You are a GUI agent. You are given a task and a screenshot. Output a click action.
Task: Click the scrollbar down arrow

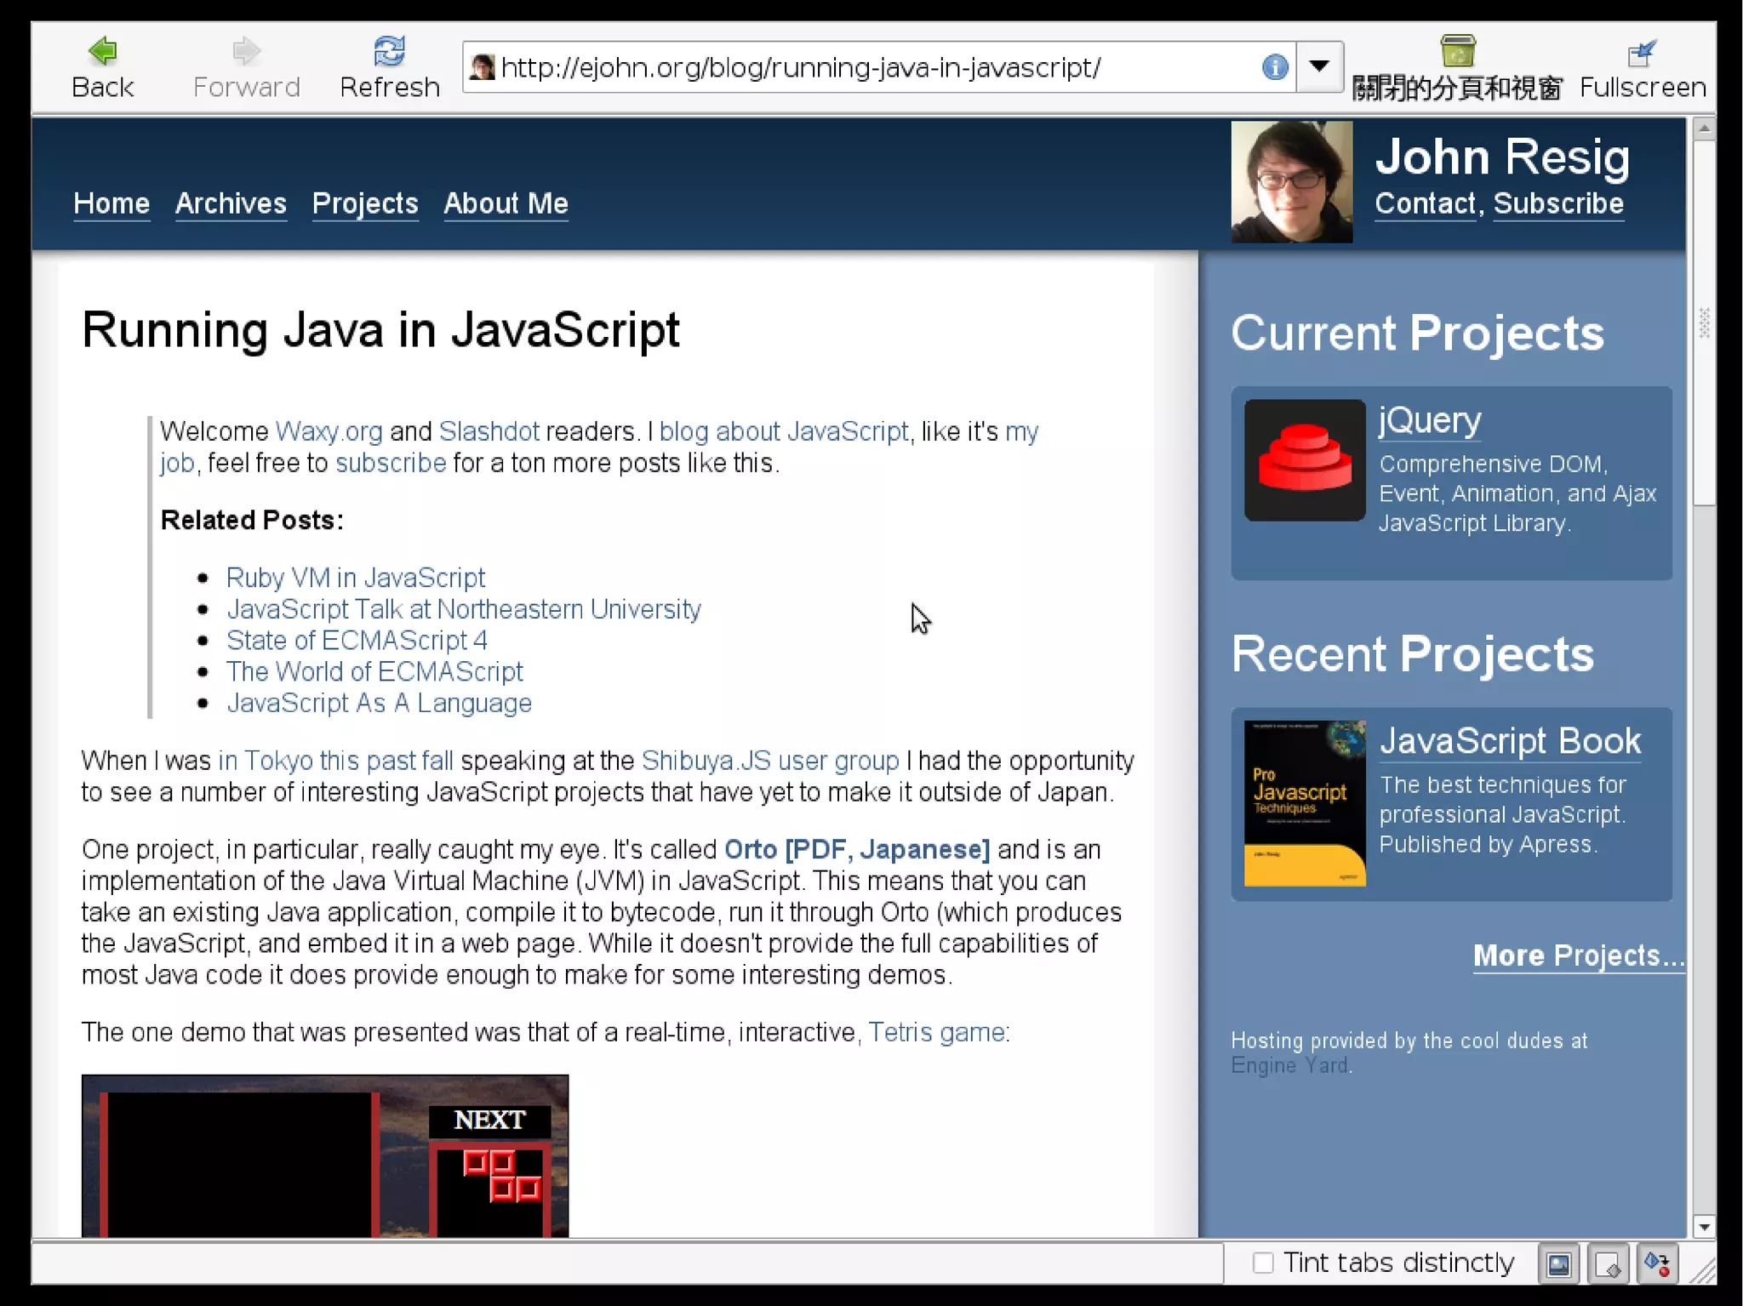1703,1226
